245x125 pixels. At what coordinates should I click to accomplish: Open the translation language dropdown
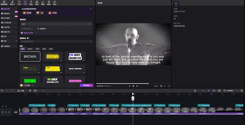[56, 41]
